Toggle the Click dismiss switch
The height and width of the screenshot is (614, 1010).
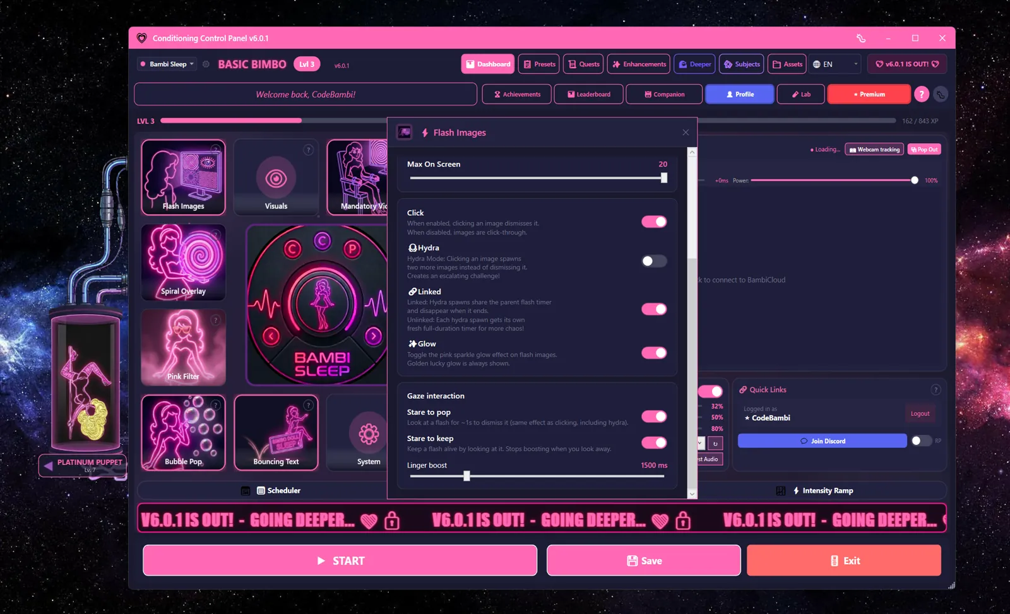pos(654,221)
